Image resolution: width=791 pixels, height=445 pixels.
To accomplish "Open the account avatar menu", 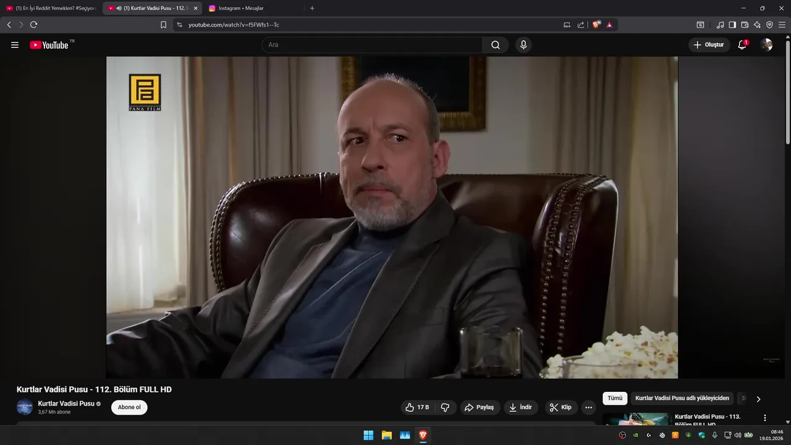I will point(766,44).
